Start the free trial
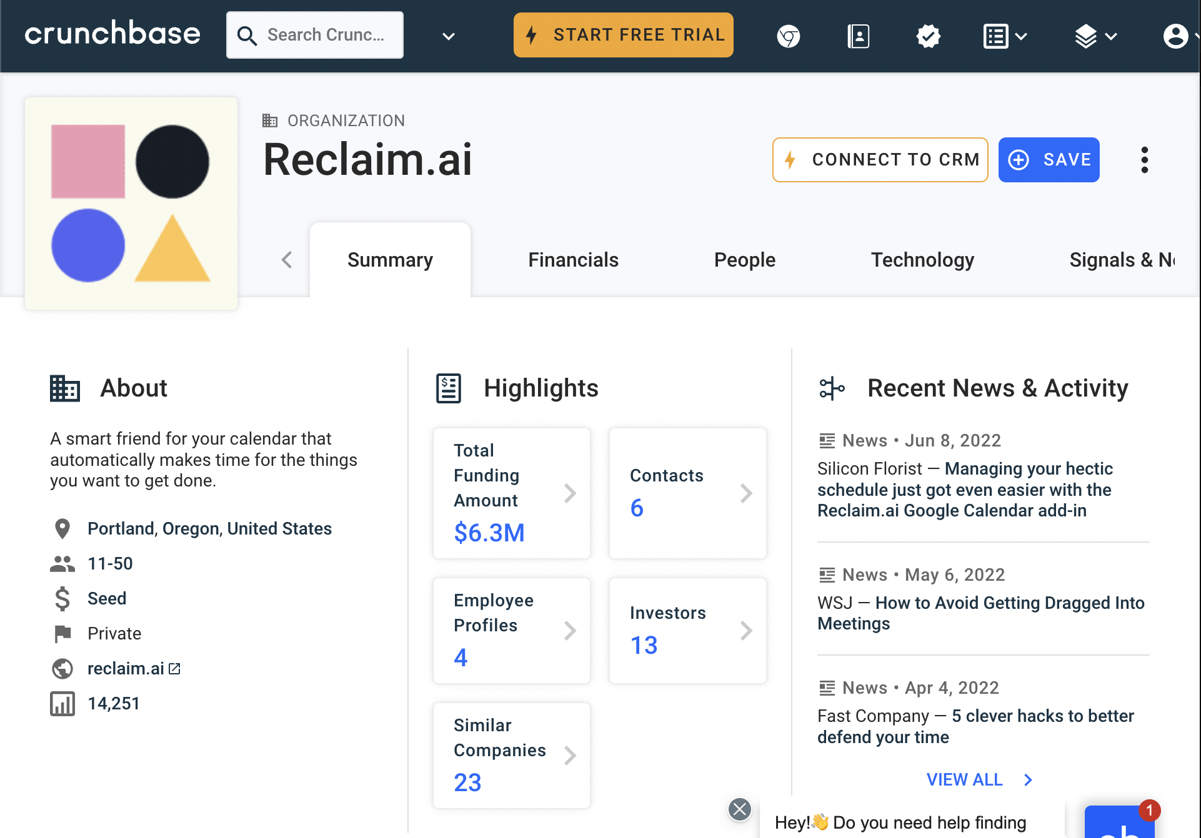This screenshot has height=838, width=1201. (x=624, y=35)
